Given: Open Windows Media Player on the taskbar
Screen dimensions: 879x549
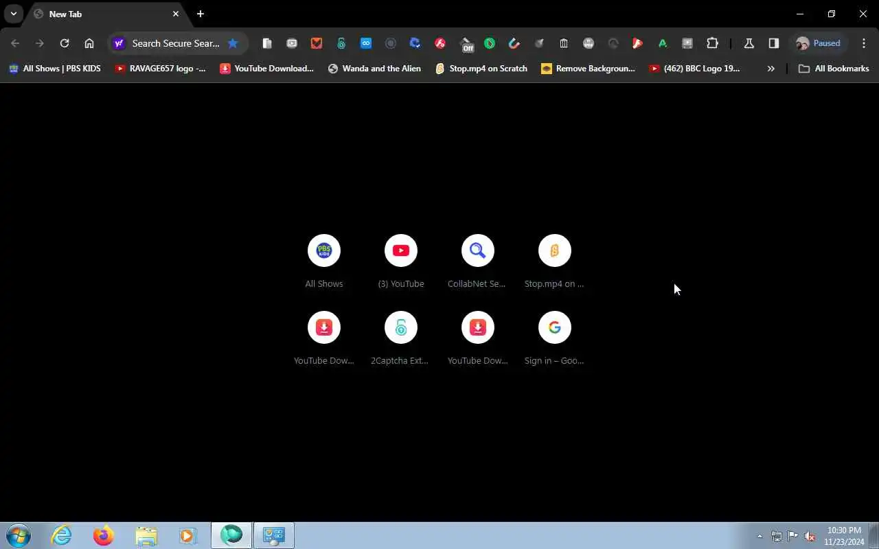Looking at the screenshot, I should tap(187, 535).
